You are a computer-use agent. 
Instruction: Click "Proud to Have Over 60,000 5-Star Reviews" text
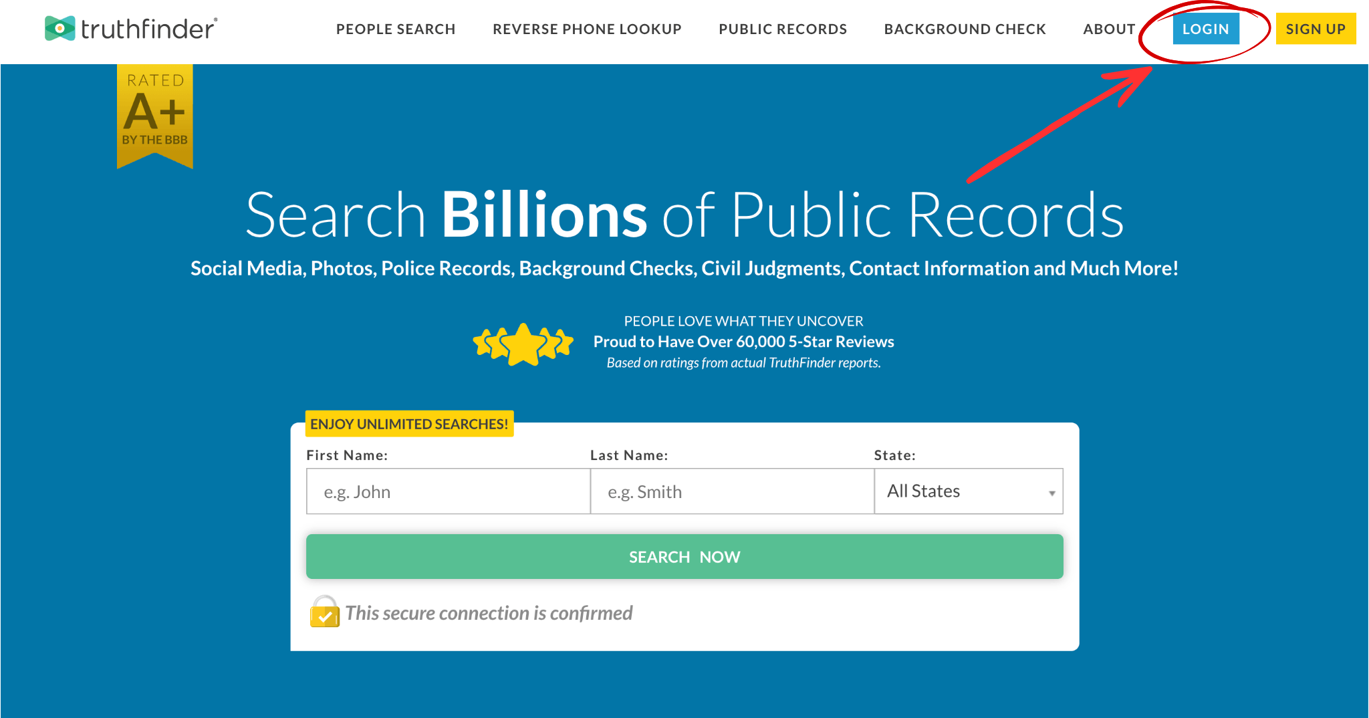[743, 342]
